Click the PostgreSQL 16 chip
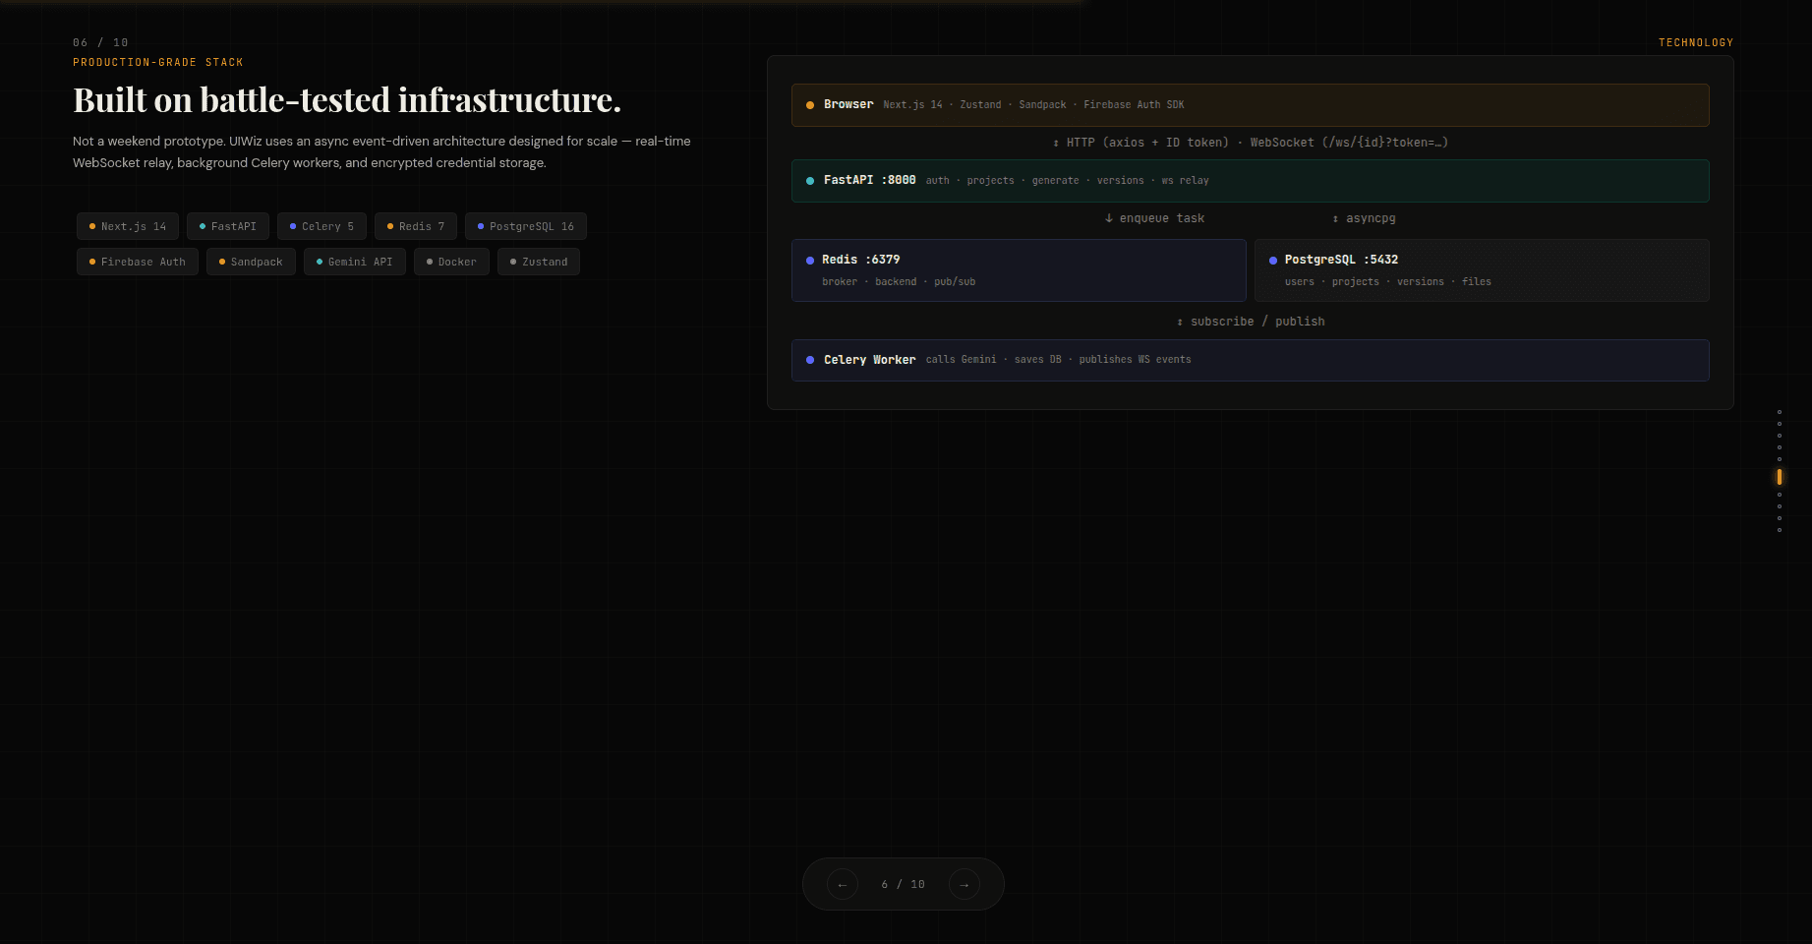 [x=526, y=226]
